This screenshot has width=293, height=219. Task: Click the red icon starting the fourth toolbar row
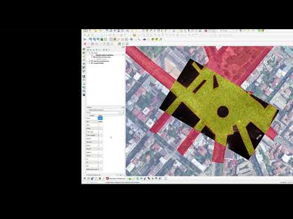coord(85,44)
